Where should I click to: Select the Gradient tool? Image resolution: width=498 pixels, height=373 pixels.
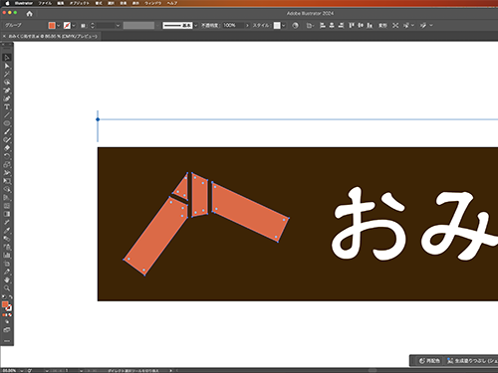point(7,214)
